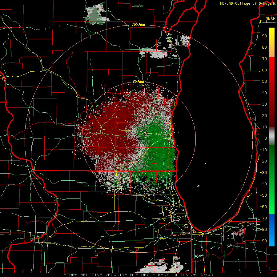
Task: Select the positive 10 scale value
Action: (264, 127)
